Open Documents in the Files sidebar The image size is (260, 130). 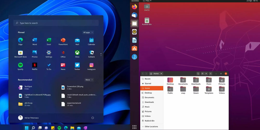click(152, 97)
